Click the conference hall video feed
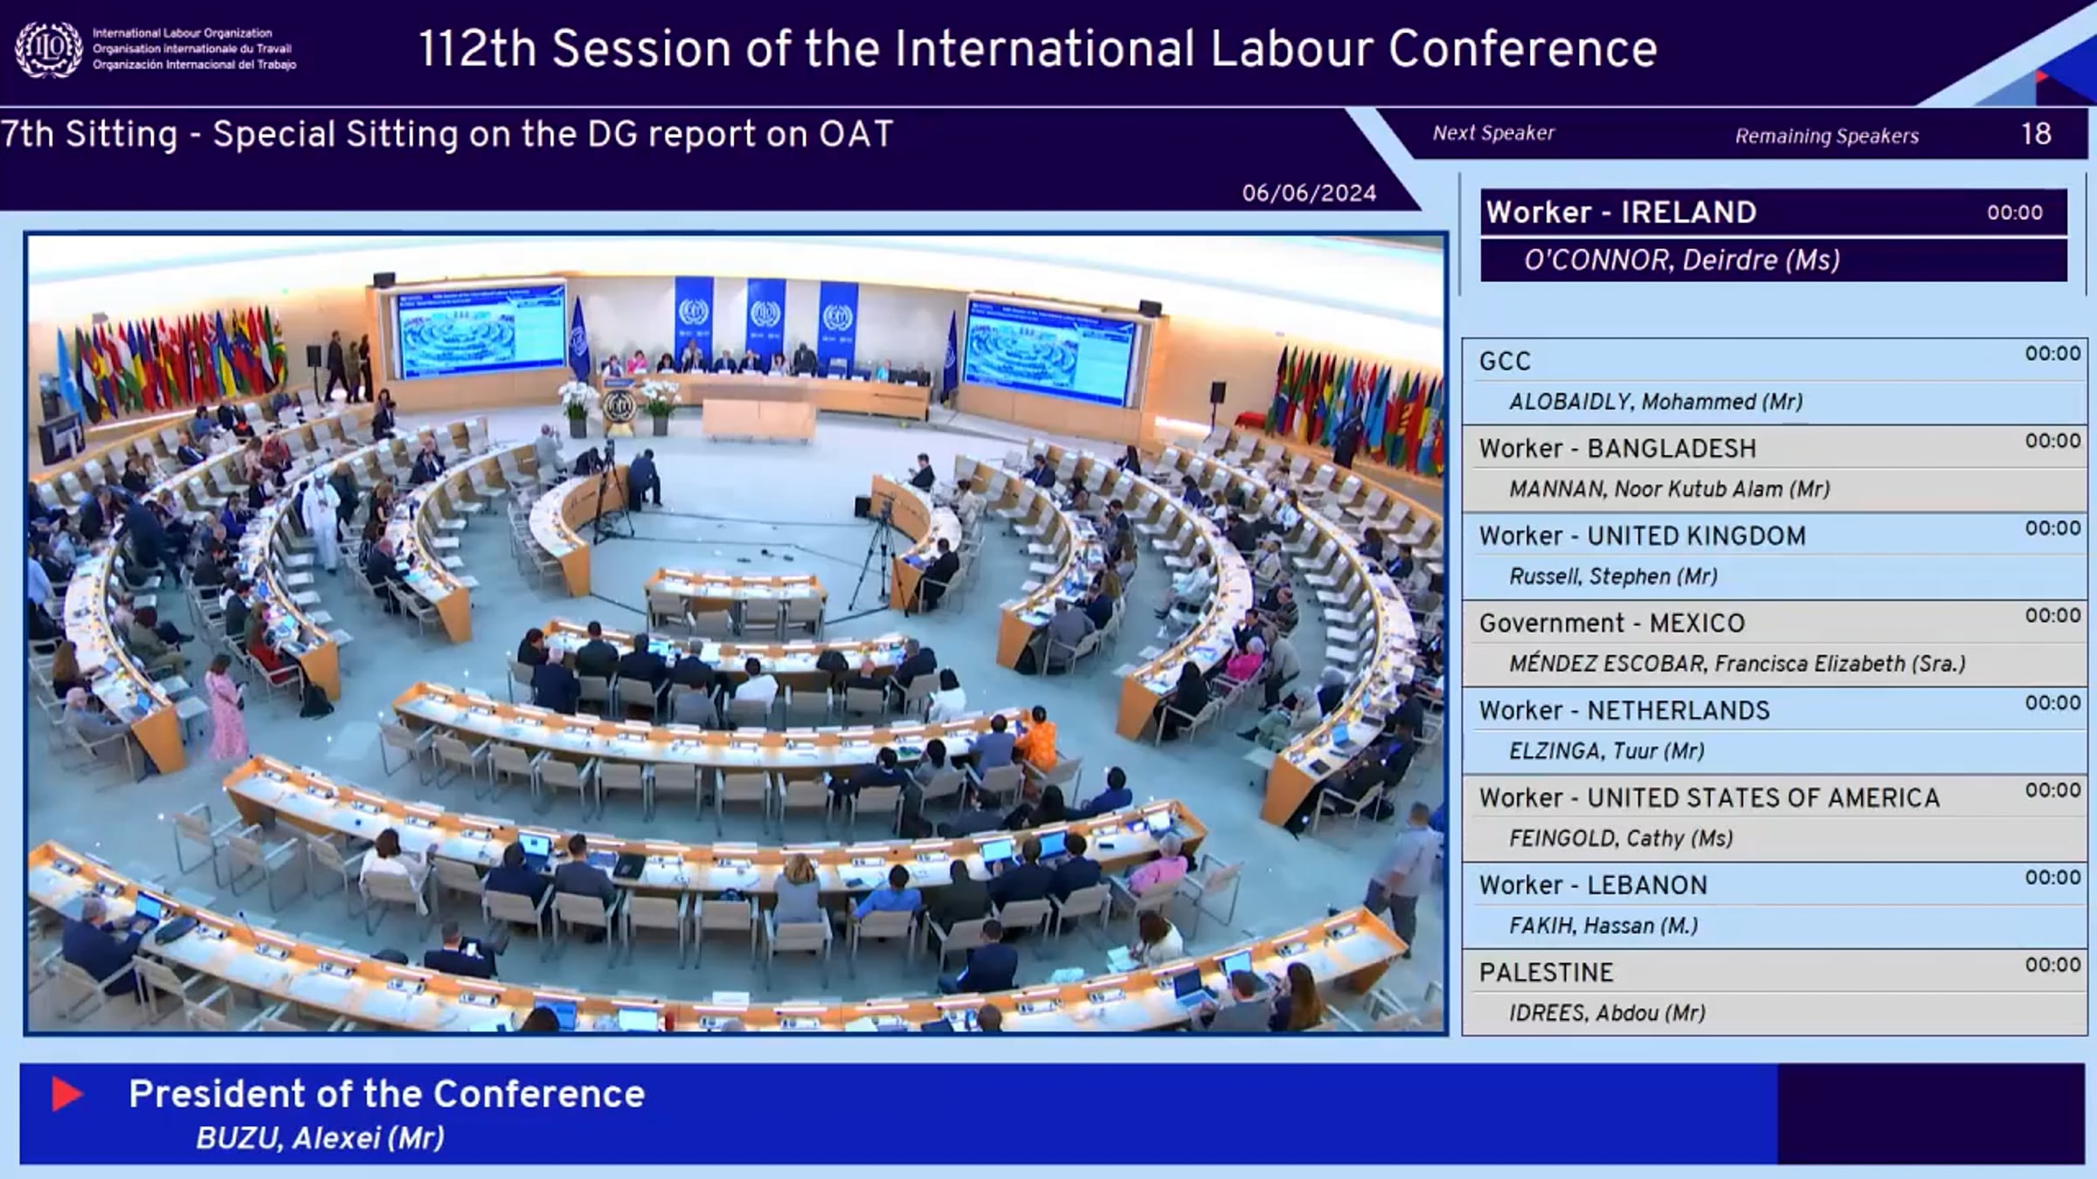 click(736, 634)
